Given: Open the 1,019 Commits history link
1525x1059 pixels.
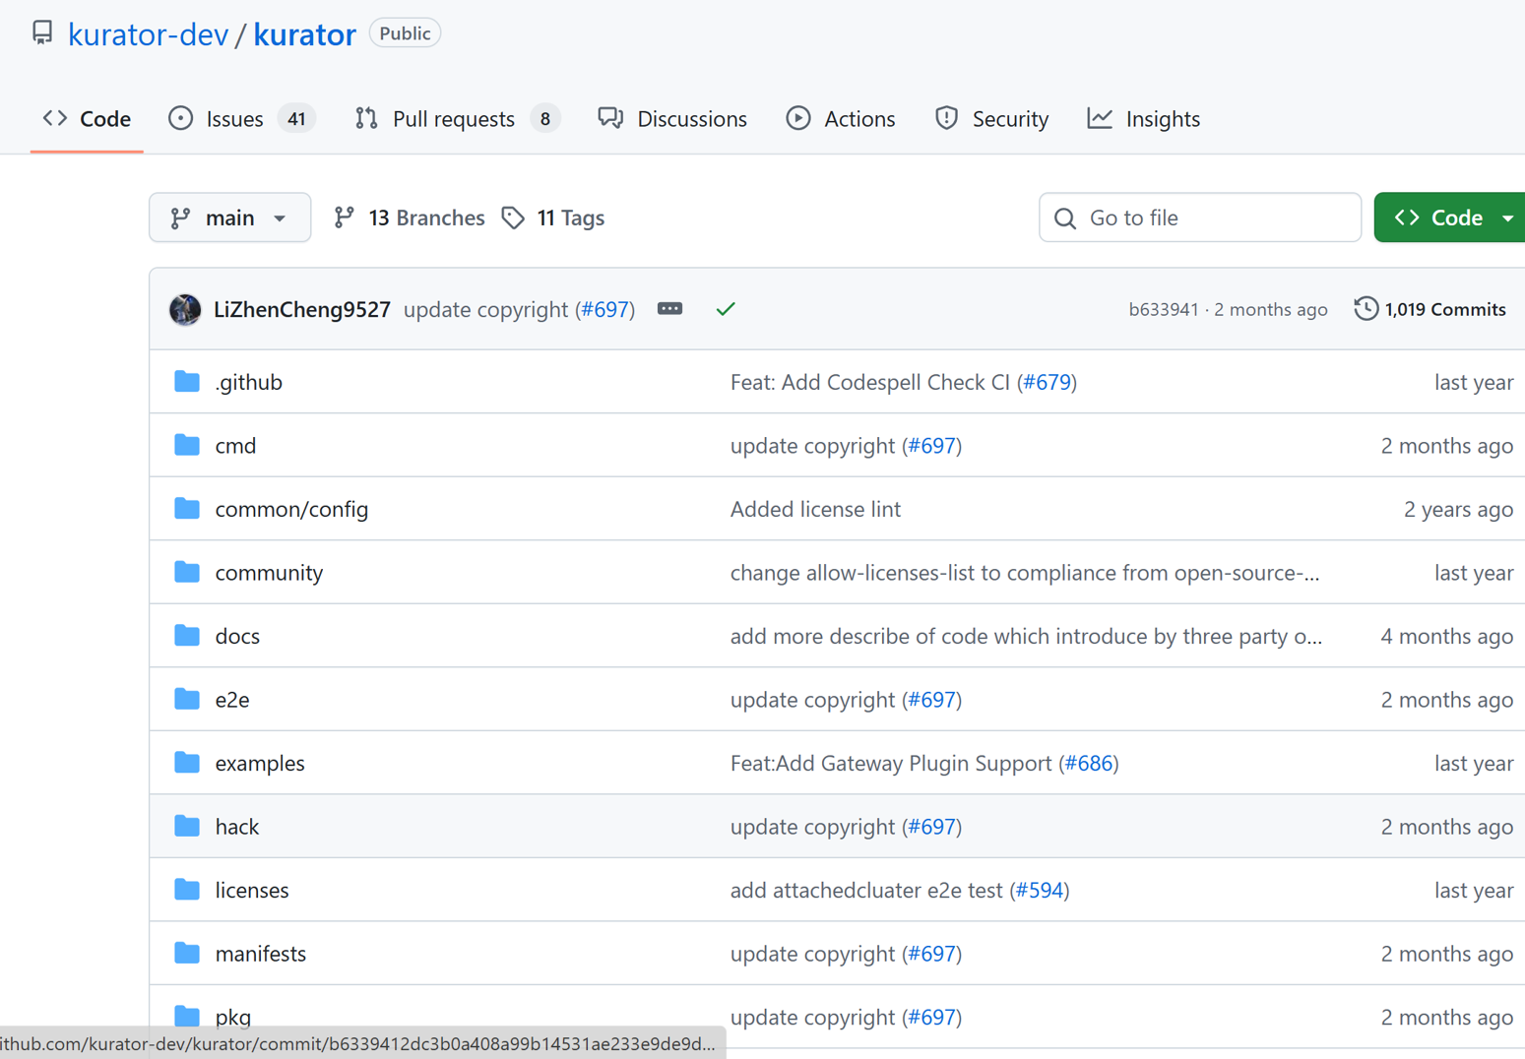Looking at the screenshot, I should [1430, 309].
